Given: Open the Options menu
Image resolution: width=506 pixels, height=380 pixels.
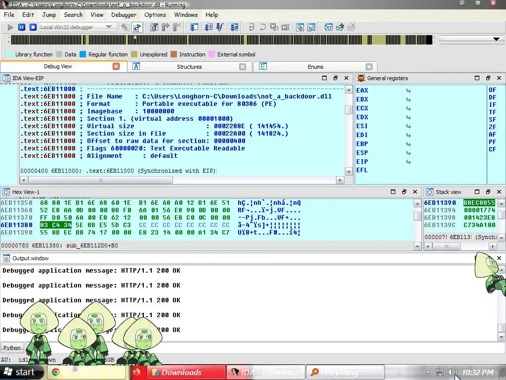Looking at the screenshot, I should (x=155, y=14).
